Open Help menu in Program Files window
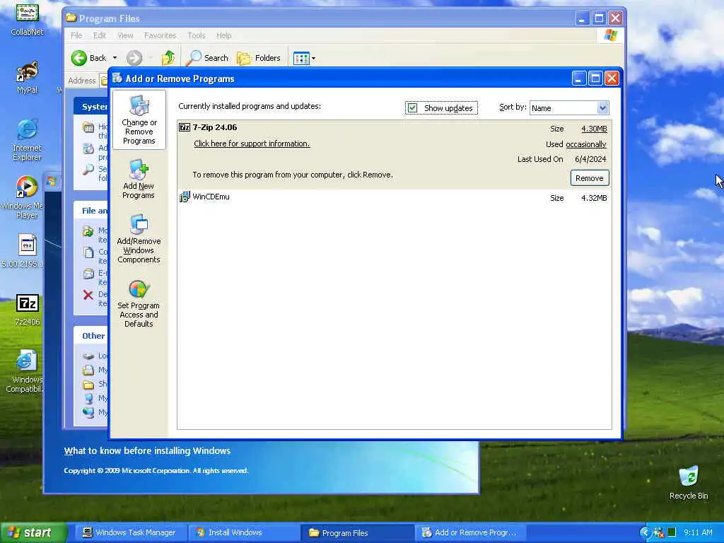Viewport: 724px width, 543px height. click(224, 35)
